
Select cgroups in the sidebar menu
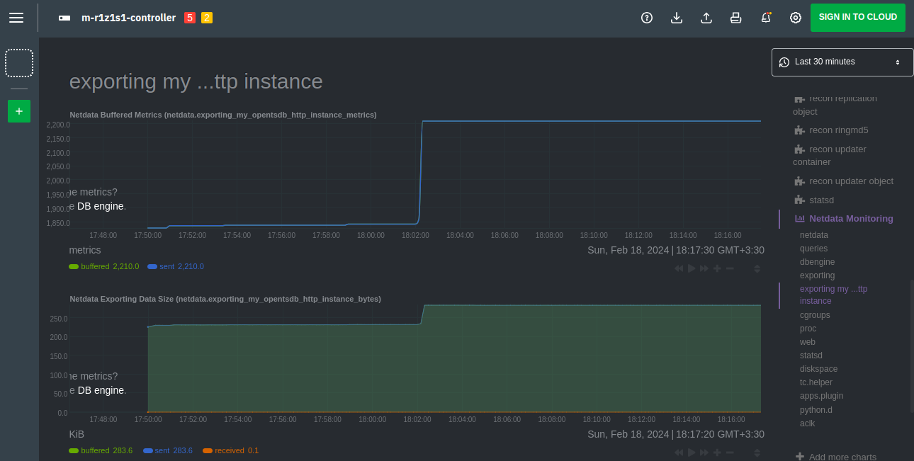(815, 315)
